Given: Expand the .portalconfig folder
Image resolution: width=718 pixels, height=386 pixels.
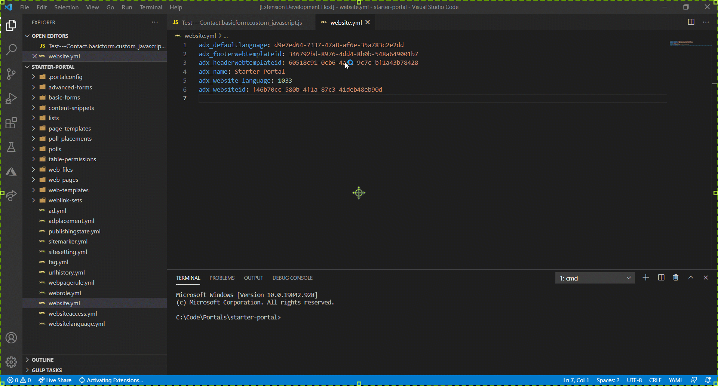Looking at the screenshot, I should click(x=95, y=77).
